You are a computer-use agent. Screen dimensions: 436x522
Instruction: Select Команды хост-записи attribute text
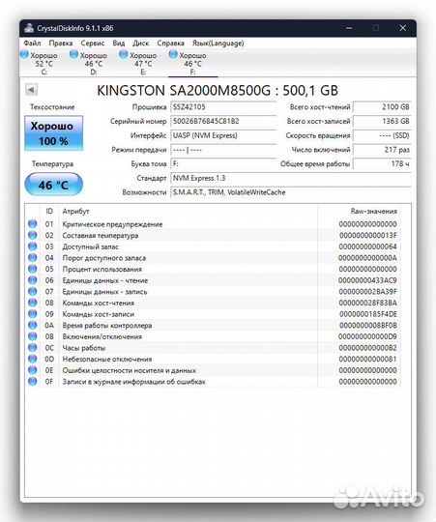click(x=99, y=314)
